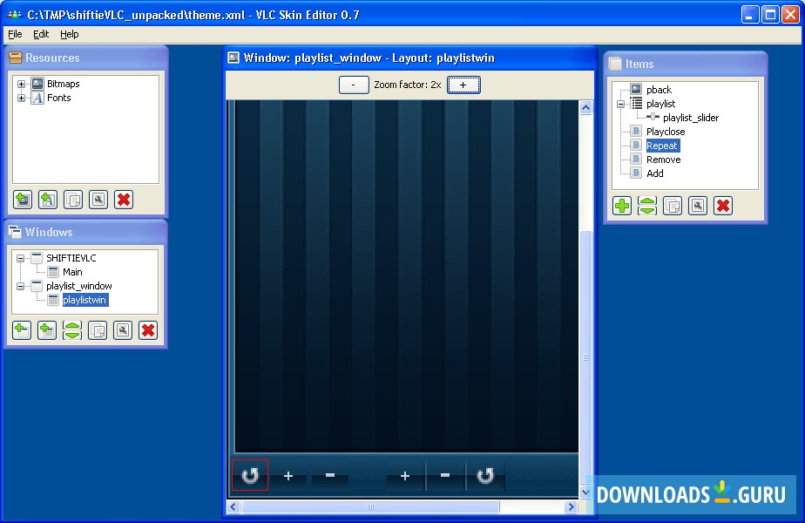Select the Add item in Items list

pyautogui.click(x=654, y=173)
